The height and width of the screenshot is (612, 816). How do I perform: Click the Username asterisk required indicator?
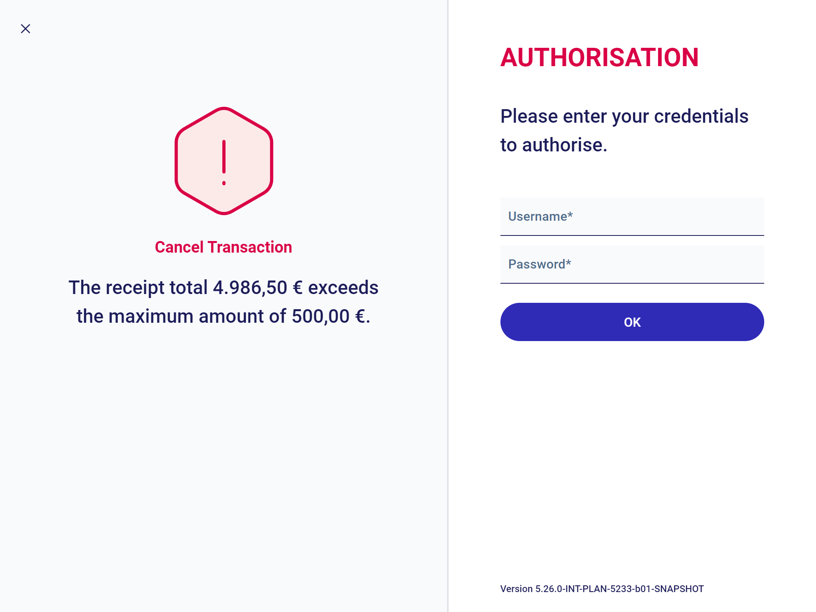click(570, 215)
